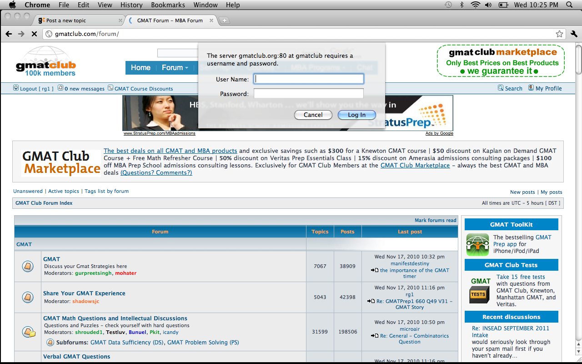Click the Mark forums read link

coord(435,220)
